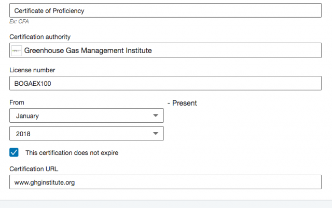Click the 'Greenhouse Gas Management Institute' authority name text

(88, 50)
